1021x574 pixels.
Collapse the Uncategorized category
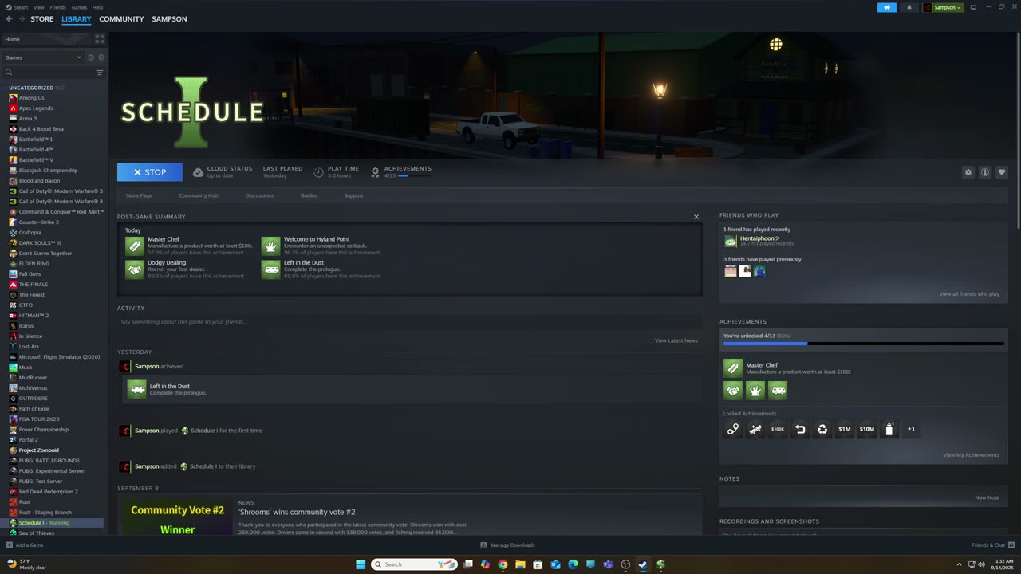[x=5, y=88]
